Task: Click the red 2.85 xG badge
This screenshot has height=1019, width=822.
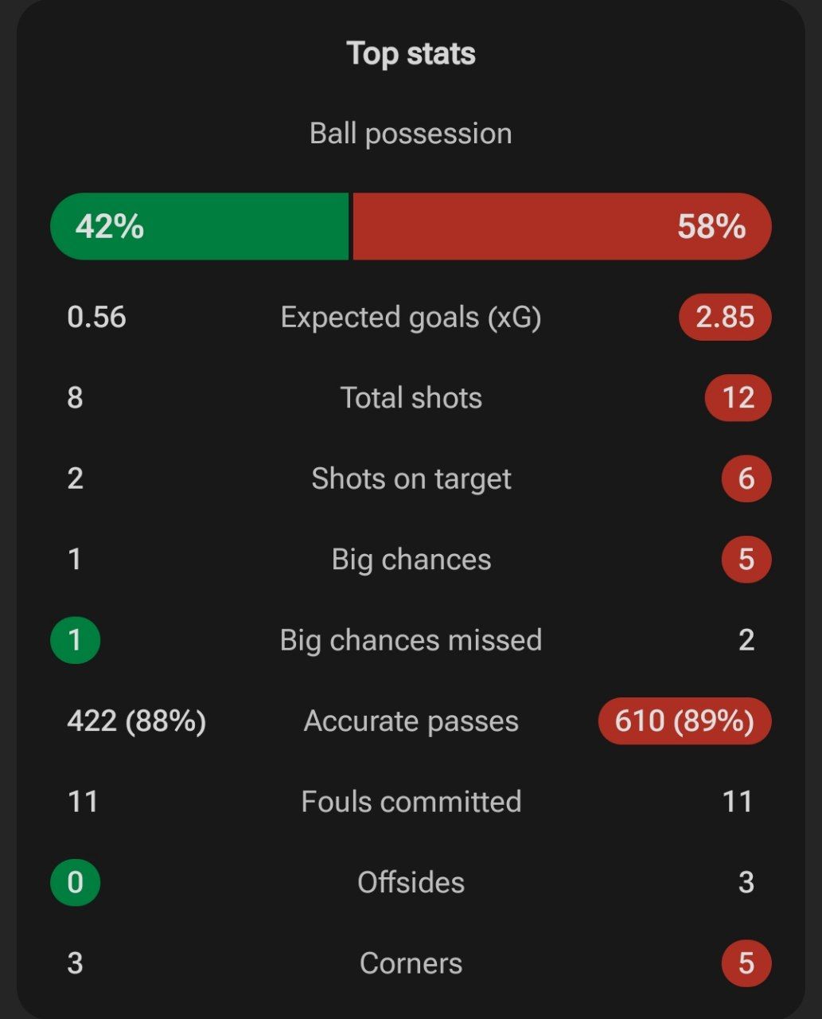Action: 724,317
